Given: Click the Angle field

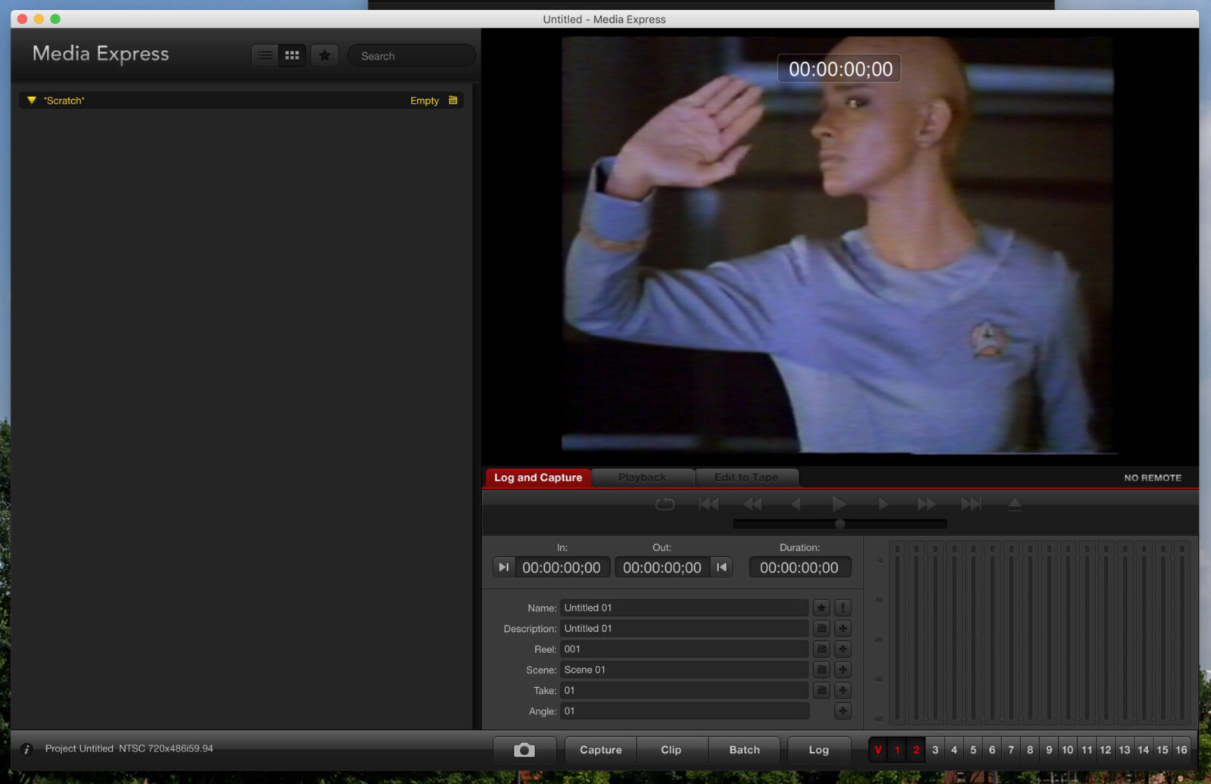Looking at the screenshot, I should tap(684, 711).
